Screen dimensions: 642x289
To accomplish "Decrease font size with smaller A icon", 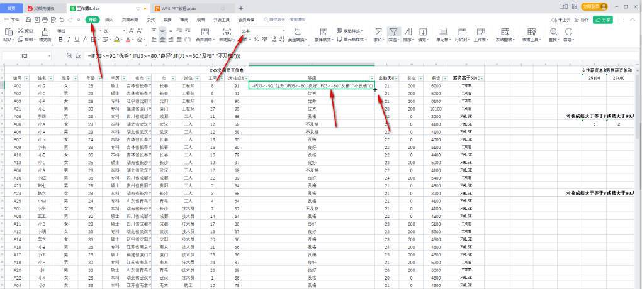I will click(140, 31).
